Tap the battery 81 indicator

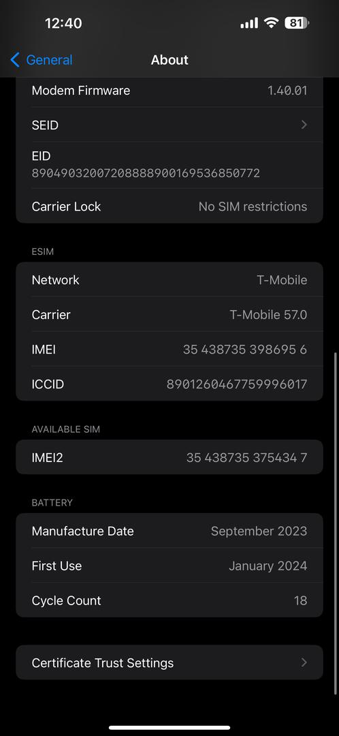296,22
